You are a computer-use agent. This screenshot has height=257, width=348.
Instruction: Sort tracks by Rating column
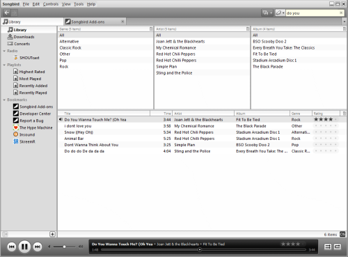pyautogui.click(x=326, y=114)
